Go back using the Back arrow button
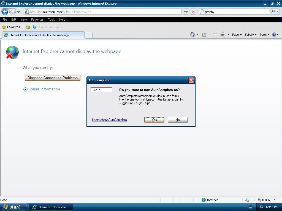 pos(5,12)
